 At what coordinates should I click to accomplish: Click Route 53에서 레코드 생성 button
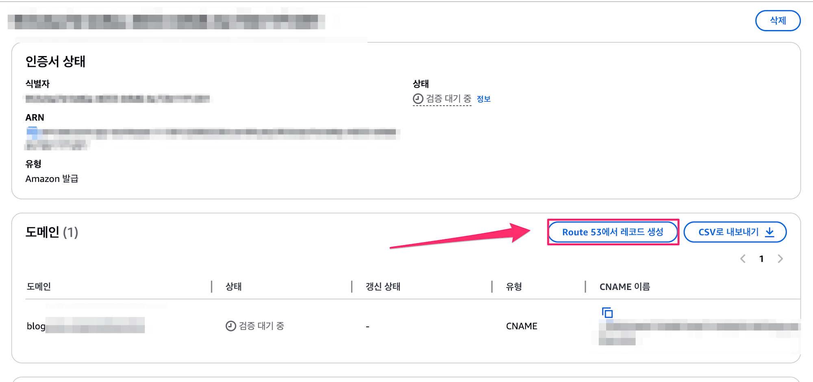(613, 232)
